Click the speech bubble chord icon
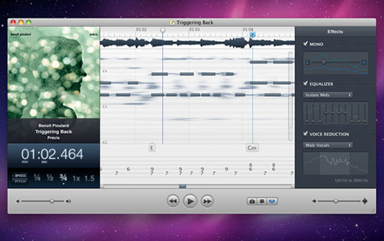 [x=262, y=201]
